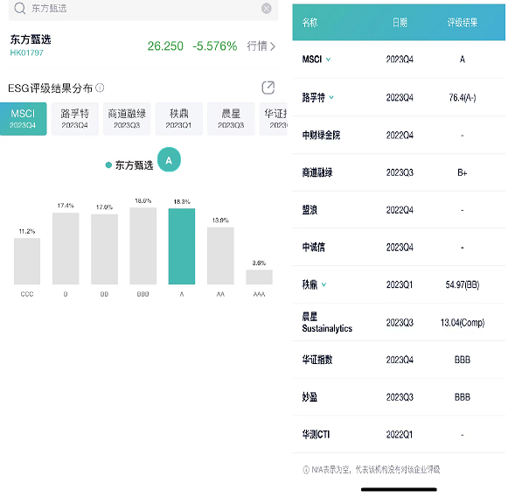
Task: Open the share icon beside ESG评级结果分布
Action: pyautogui.click(x=268, y=87)
